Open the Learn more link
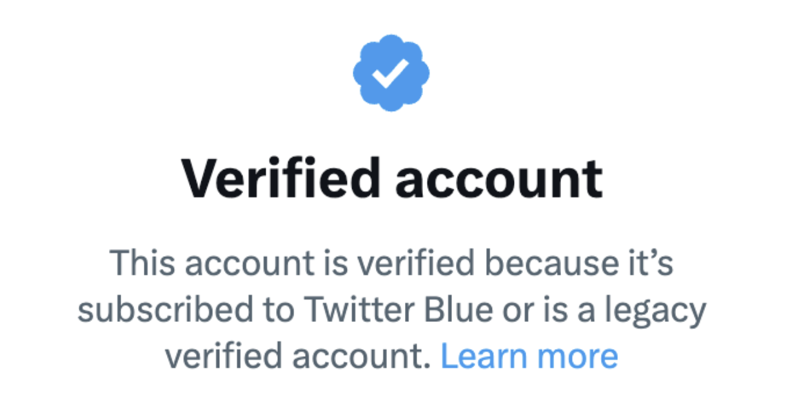Viewport: 788px width, 413px height. click(x=529, y=356)
